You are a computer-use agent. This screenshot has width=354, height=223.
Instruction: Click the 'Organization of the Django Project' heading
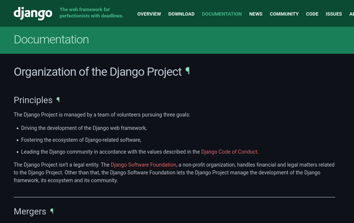[x=97, y=72]
